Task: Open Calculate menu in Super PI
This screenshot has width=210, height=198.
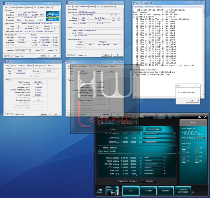Action: (x=138, y=7)
